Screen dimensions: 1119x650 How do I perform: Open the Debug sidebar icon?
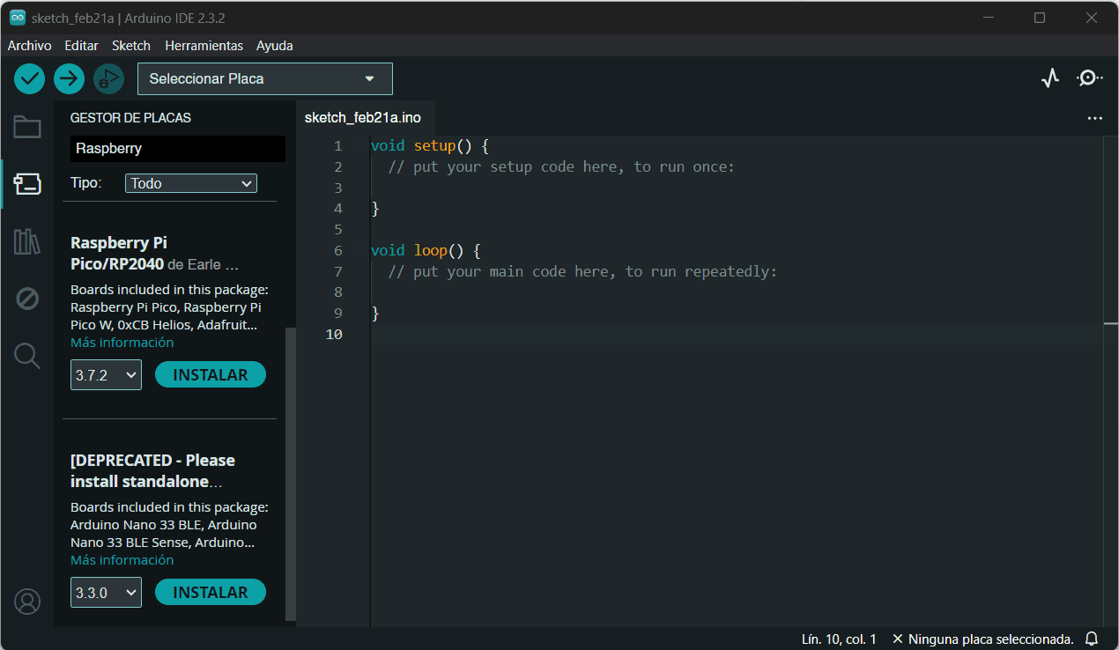pyautogui.click(x=27, y=299)
